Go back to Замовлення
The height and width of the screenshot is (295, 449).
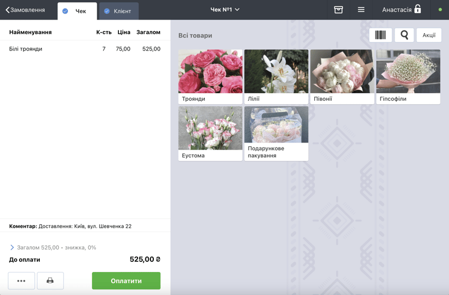tap(25, 10)
